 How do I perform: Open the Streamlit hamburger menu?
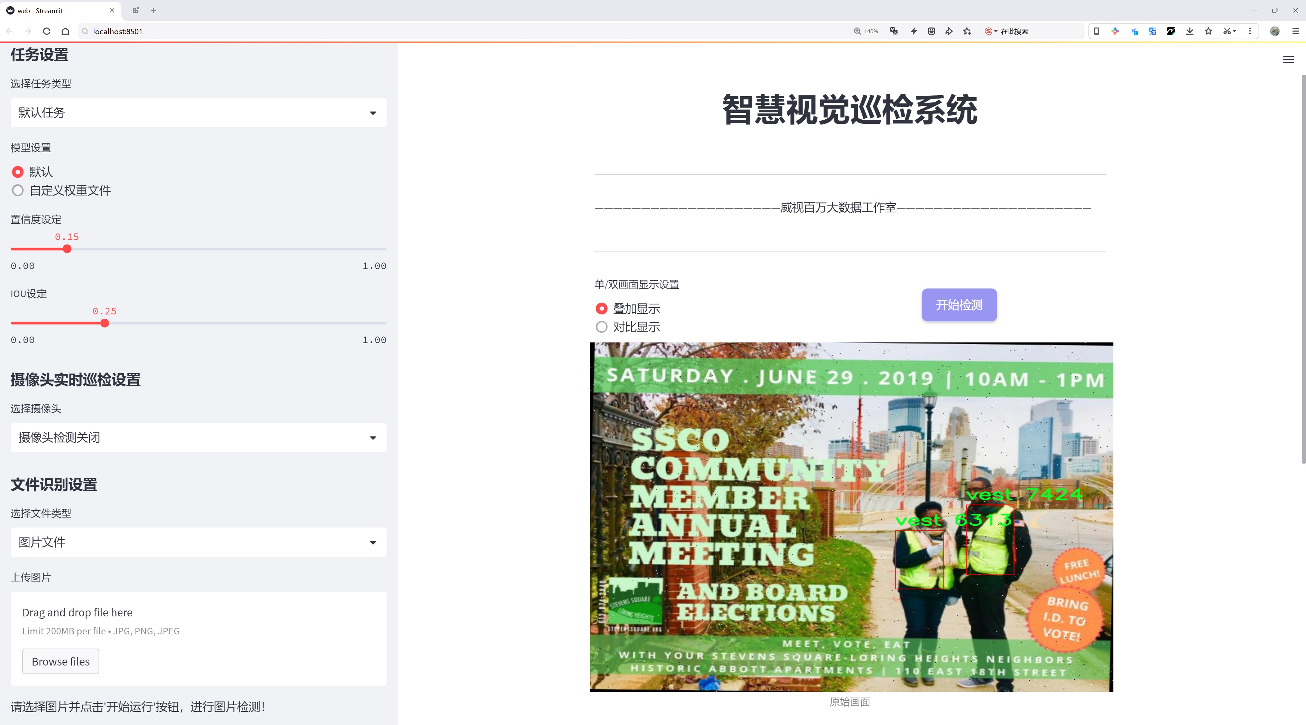(x=1288, y=60)
